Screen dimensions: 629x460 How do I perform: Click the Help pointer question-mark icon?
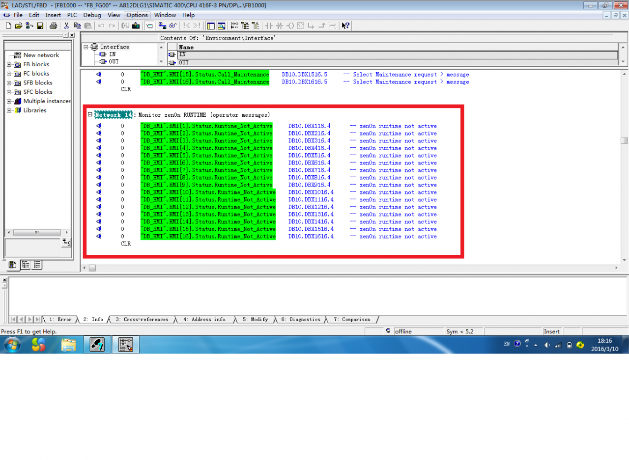[x=345, y=26]
